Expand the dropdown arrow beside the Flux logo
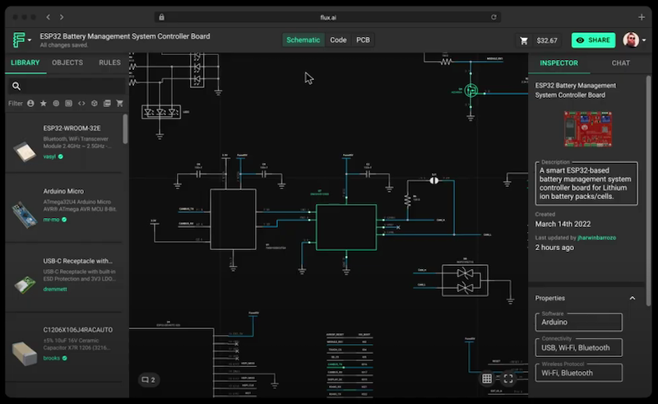Image resolution: width=658 pixels, height=404 pixels. (x=30, y=40)
